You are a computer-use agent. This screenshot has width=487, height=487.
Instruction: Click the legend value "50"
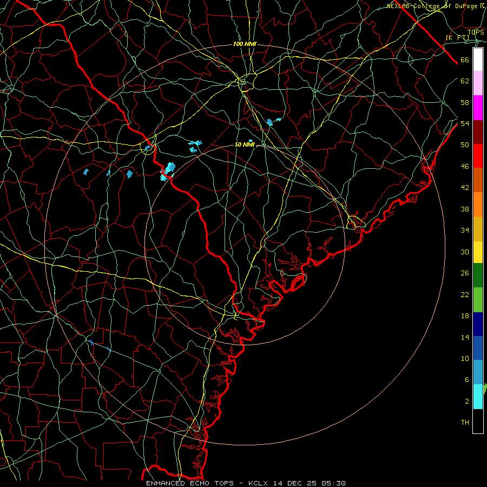pos(465,145)
